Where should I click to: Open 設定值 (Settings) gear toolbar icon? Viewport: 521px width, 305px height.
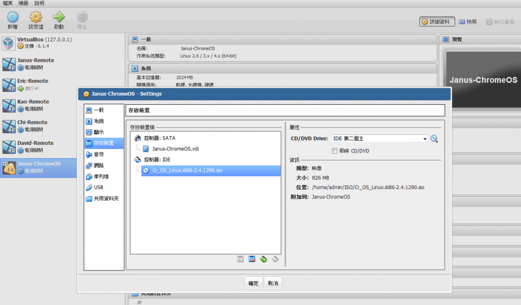coord(36,20)
